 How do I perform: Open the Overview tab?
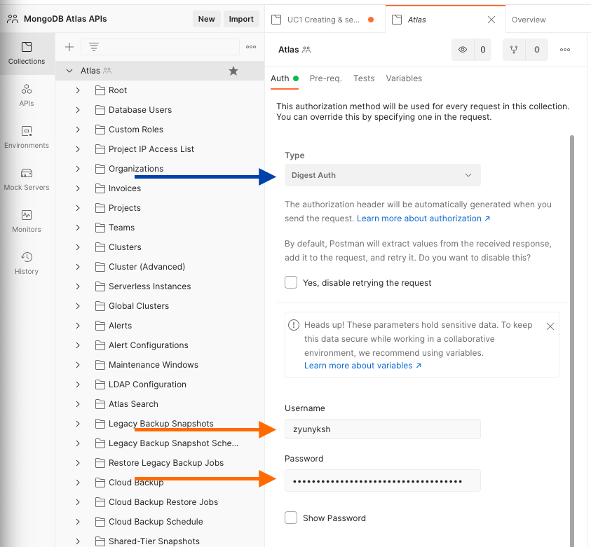(x=529, y=20)
